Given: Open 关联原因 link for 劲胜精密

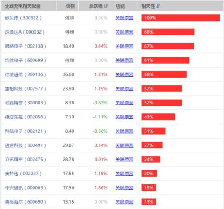Looking at the screenshot, I should point(124,103).
